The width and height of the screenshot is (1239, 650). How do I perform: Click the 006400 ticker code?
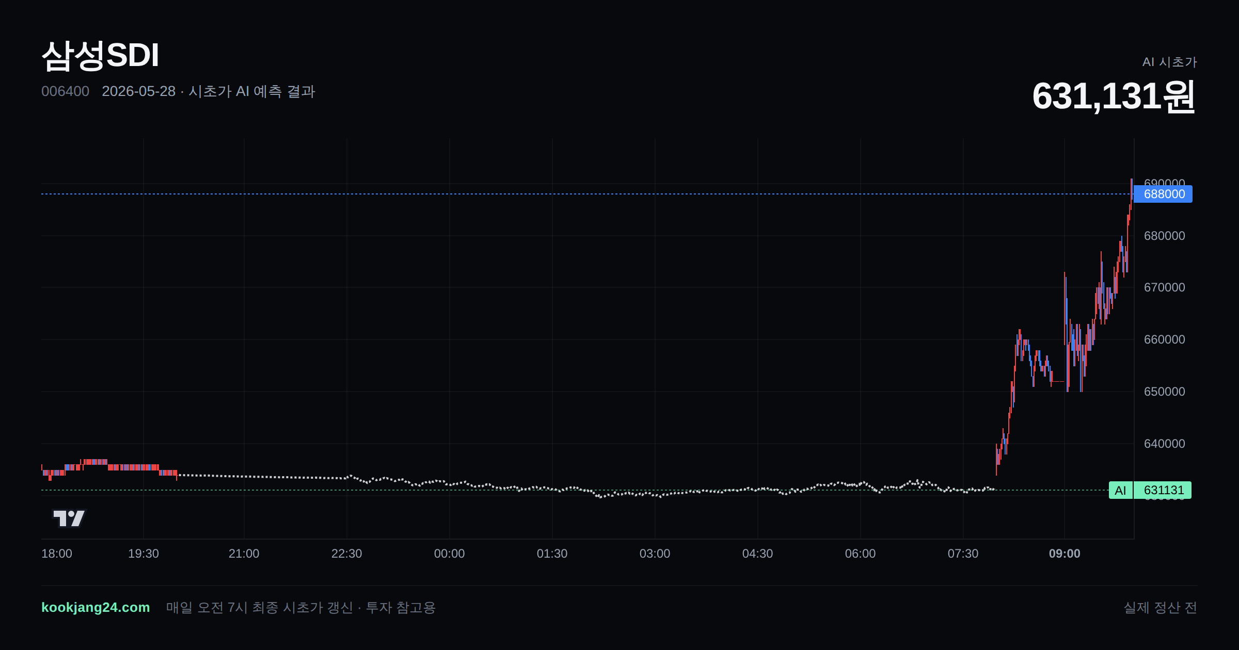65,91
